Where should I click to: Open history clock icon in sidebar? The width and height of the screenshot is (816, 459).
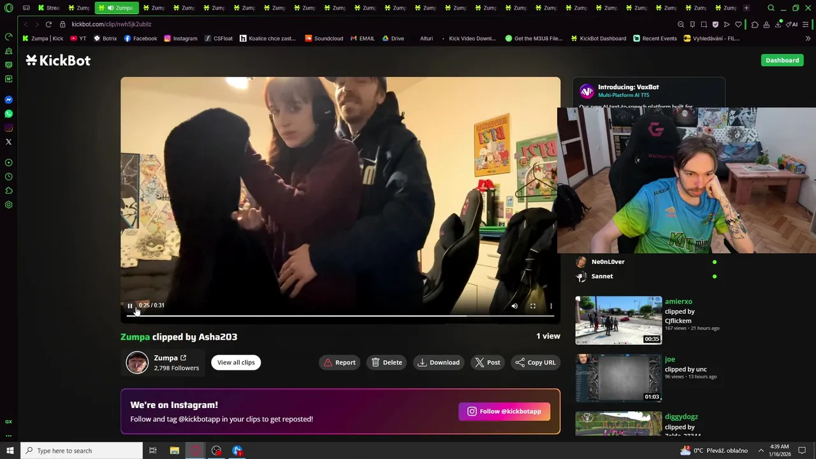coord(9,177)
